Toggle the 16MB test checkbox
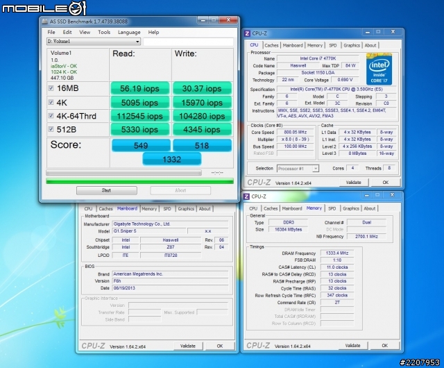Image resolution: width=444 pixels, height=368 pixels. (x=51, y=88)
